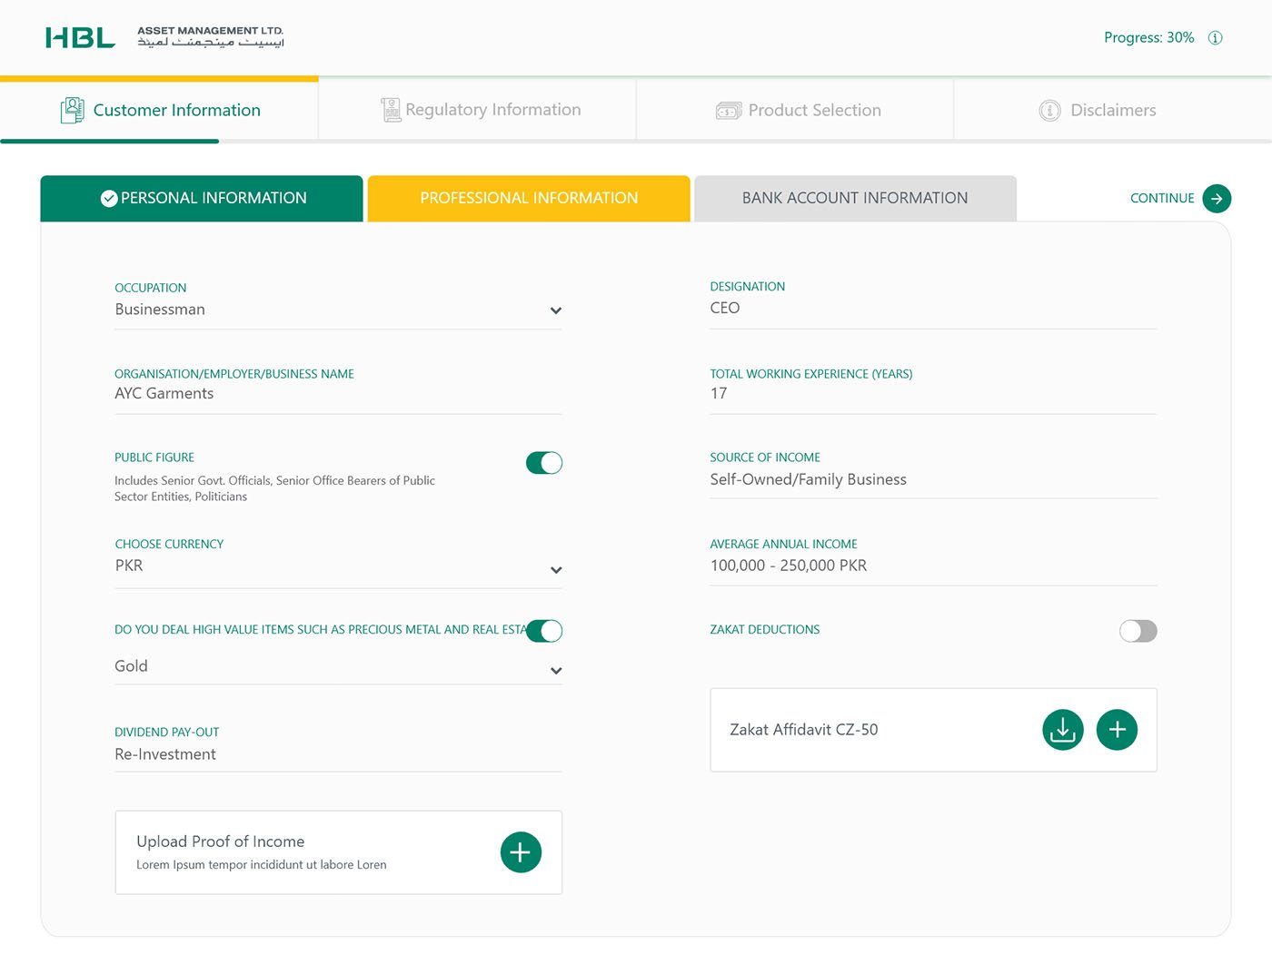Click the Regulatory Information document icon

(x=391, y=110)
